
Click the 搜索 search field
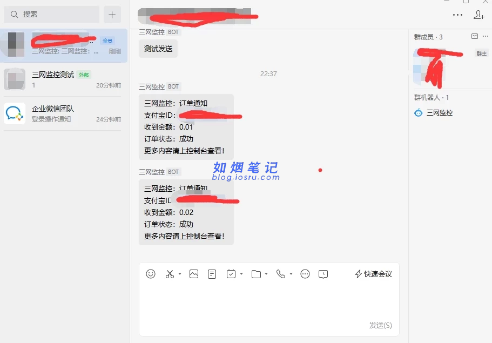(52, 15)
